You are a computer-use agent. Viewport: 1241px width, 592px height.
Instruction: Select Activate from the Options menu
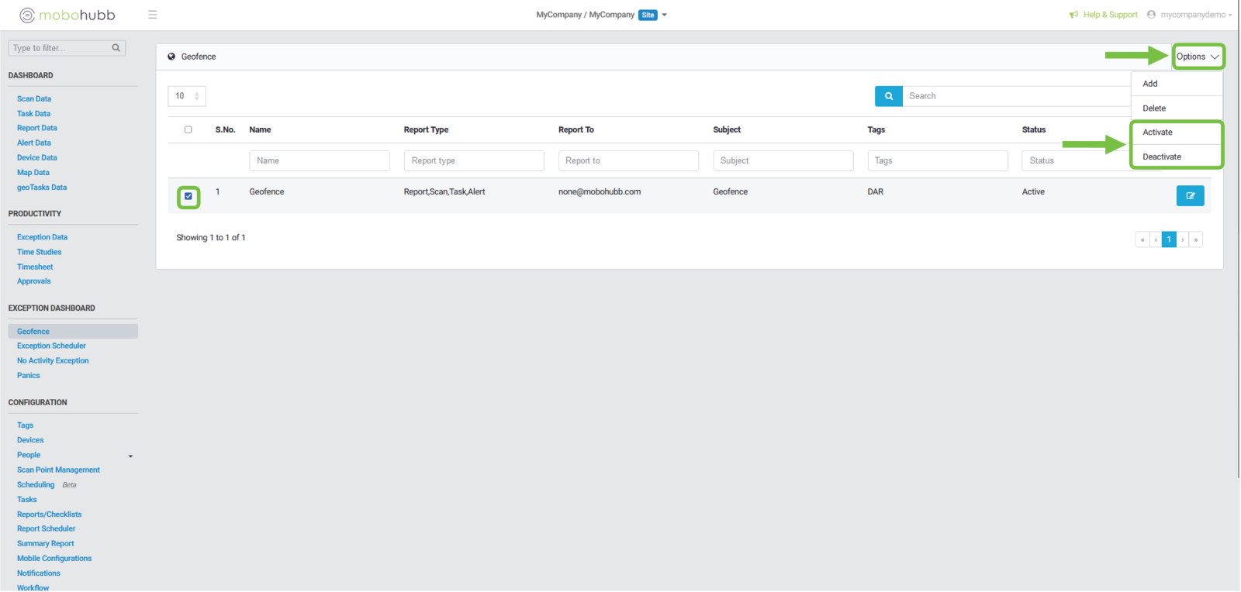click(x=1157, y=133)
